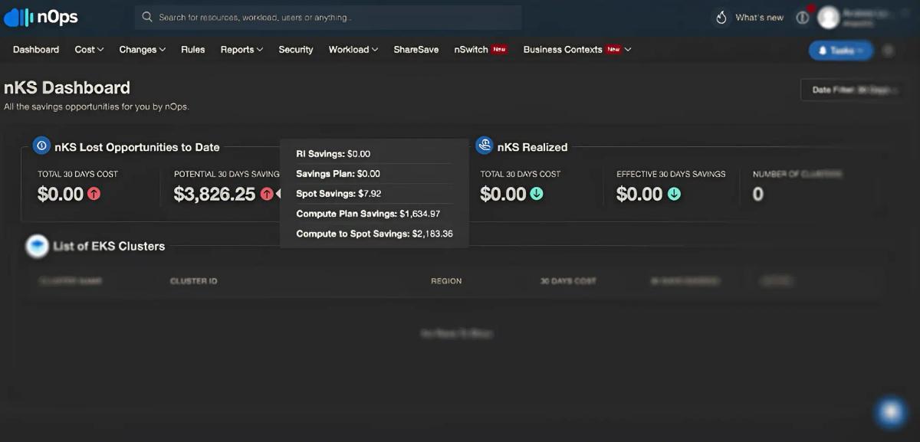This screenshot has width=920, height=442.
Task: Open the ShareSave menu item
Action: point(416,50)
